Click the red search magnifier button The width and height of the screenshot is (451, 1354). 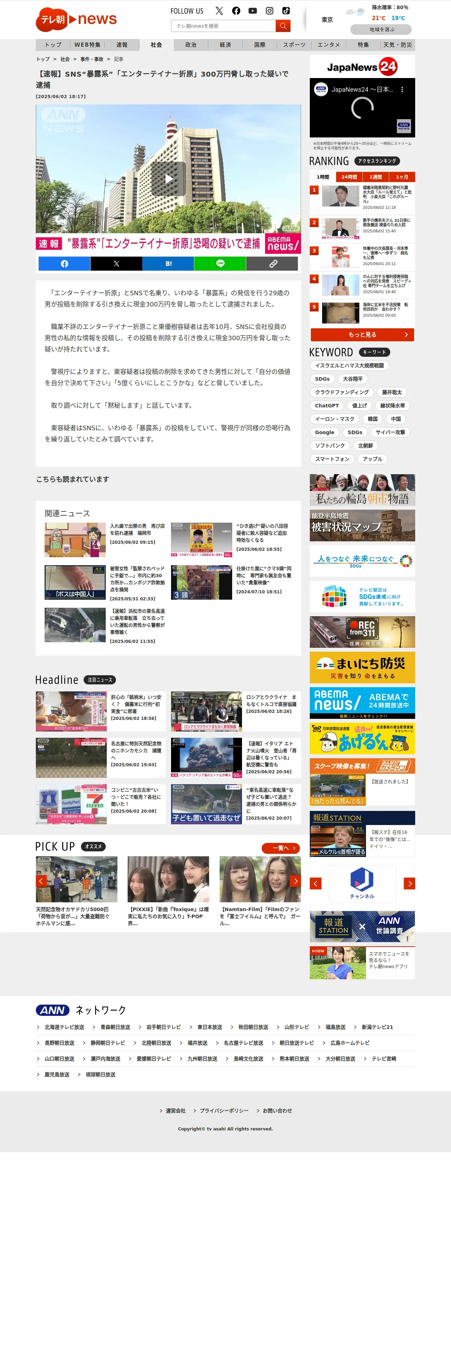pyautogui.click(x=283, y=26)
